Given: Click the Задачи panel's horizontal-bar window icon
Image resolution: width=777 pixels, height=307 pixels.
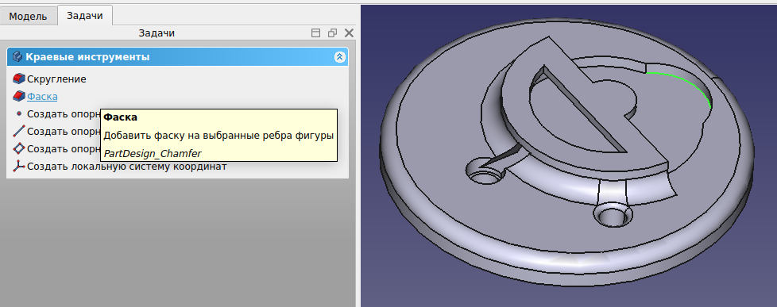Looking at the screenshot, I should (315, 33).
